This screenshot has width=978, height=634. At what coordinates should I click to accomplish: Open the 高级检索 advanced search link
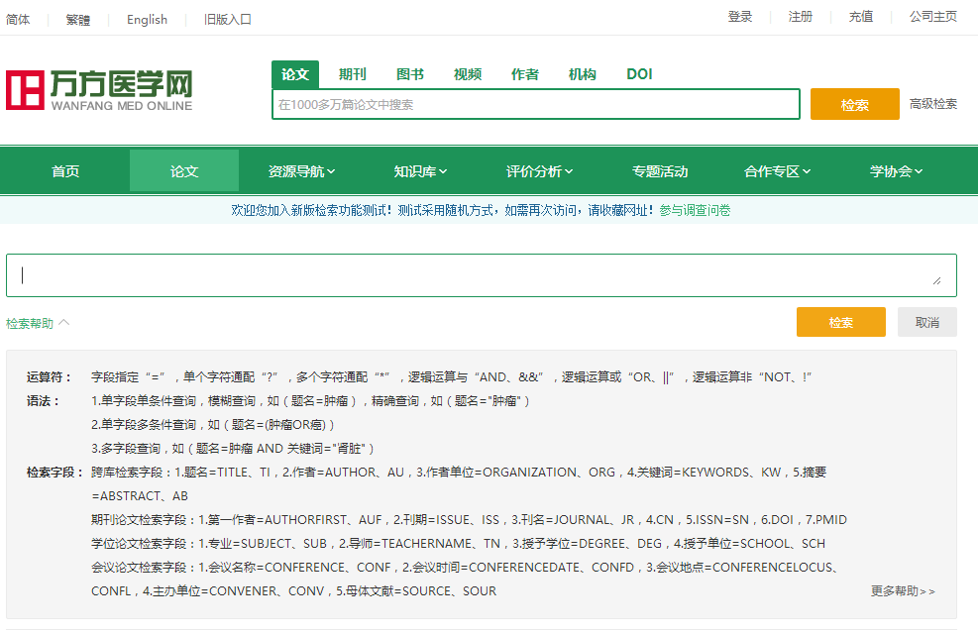pyautogui.click(x=932, y=104)
